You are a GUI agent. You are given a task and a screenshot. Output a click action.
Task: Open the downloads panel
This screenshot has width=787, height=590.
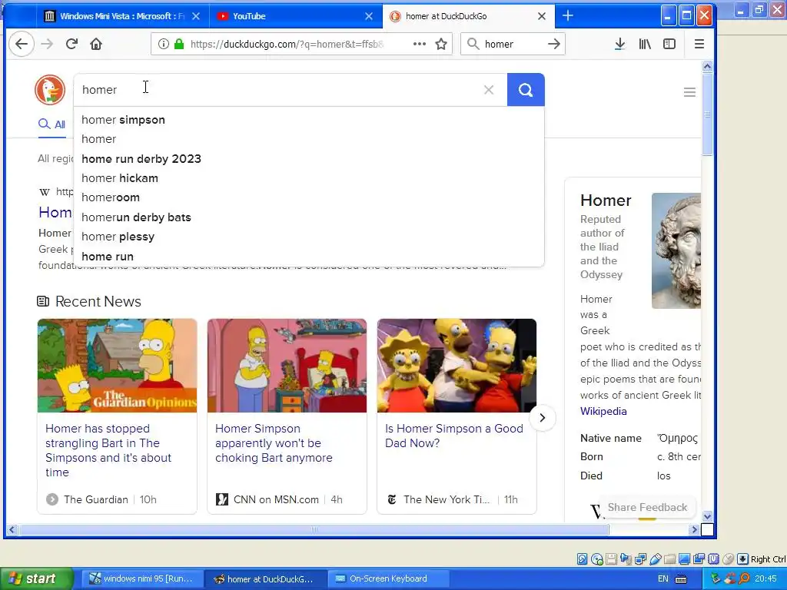pos(620,44)
